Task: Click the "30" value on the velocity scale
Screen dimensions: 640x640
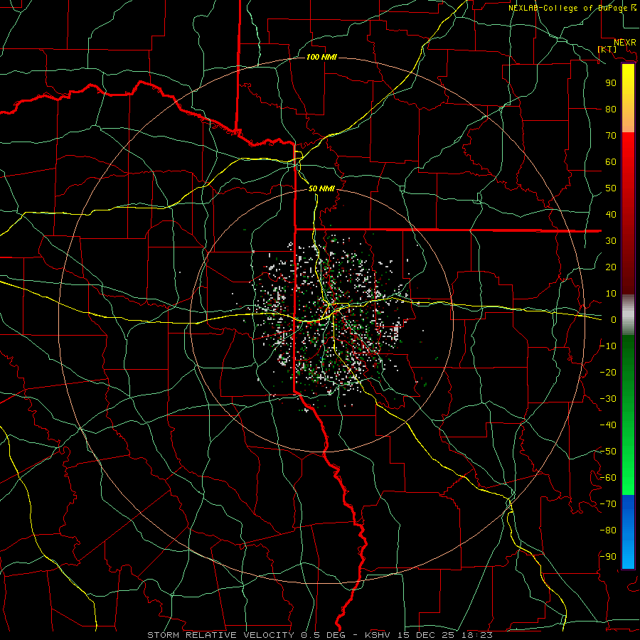Action: point(611,241)
